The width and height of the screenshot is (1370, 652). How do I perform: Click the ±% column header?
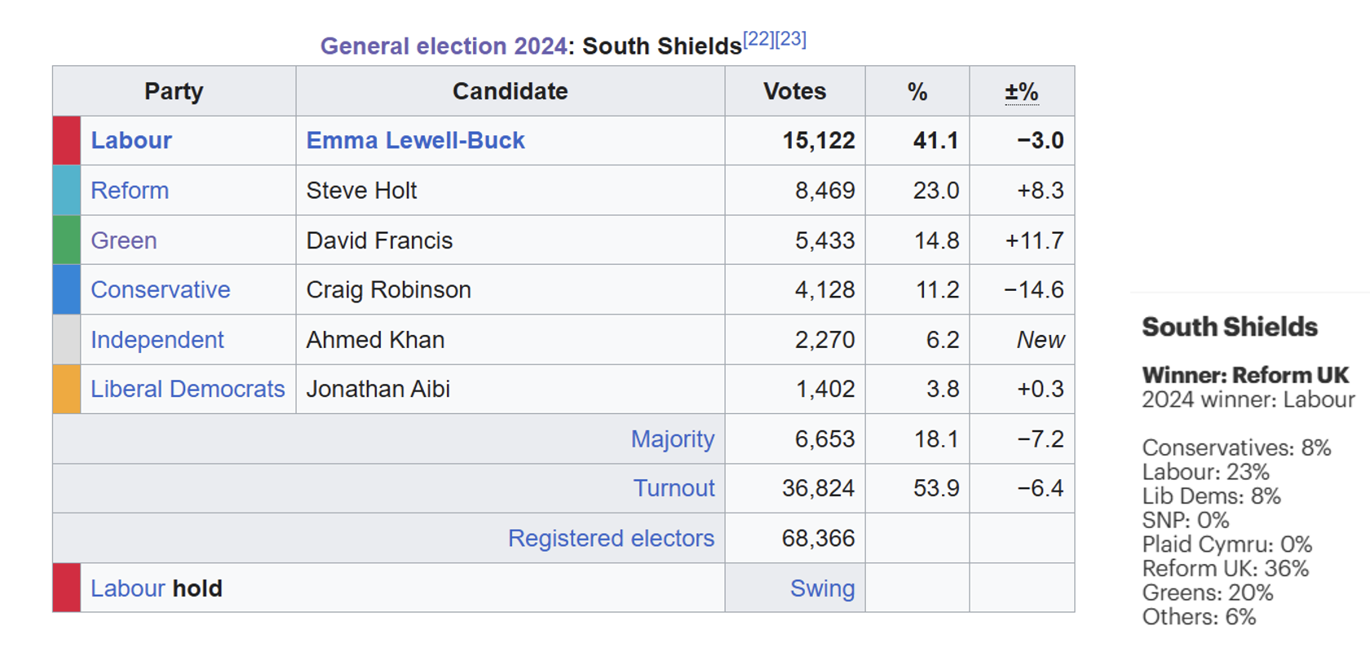1021,91
